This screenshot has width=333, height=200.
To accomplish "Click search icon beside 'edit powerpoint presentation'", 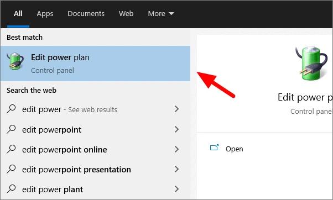I will pyautogui.click(x=11, y=169).
